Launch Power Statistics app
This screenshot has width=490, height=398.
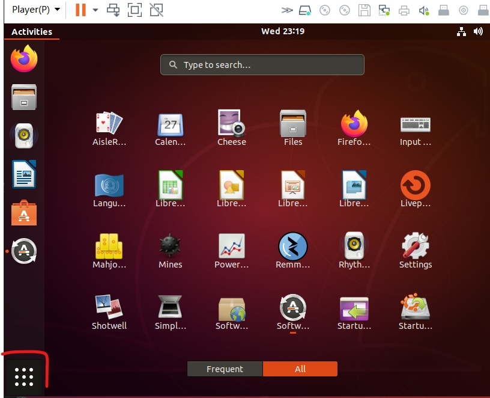pyautogui.click(x=231, y=246)
